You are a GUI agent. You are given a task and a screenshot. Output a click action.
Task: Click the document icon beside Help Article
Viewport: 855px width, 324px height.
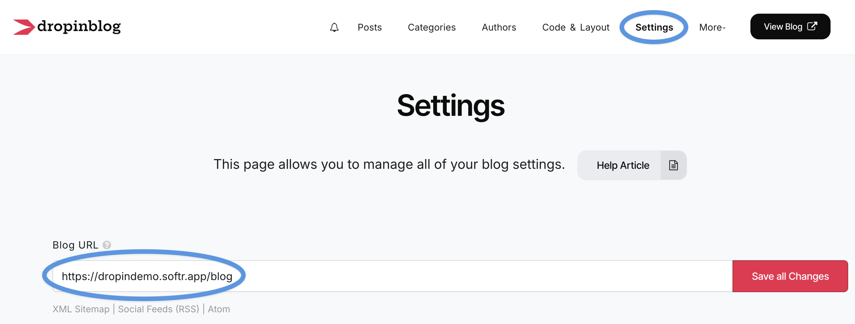[673, 165]
